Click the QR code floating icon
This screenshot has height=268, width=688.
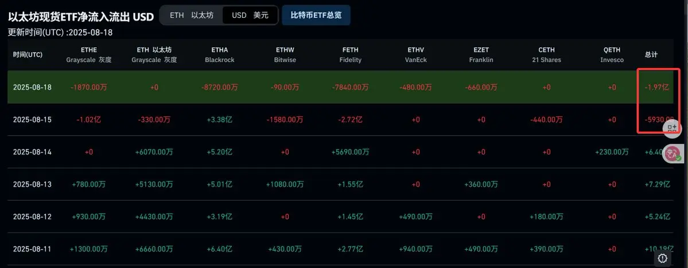click(672, 128)
